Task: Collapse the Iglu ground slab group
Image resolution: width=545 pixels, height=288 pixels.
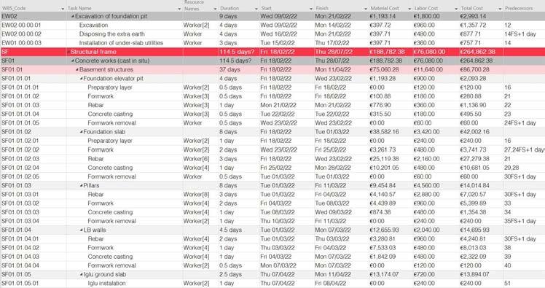Action: 82,275
